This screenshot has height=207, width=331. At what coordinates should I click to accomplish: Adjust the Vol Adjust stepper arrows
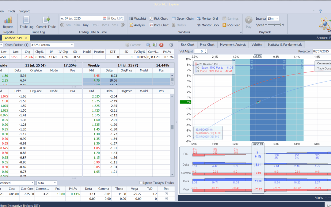(206, 51)
